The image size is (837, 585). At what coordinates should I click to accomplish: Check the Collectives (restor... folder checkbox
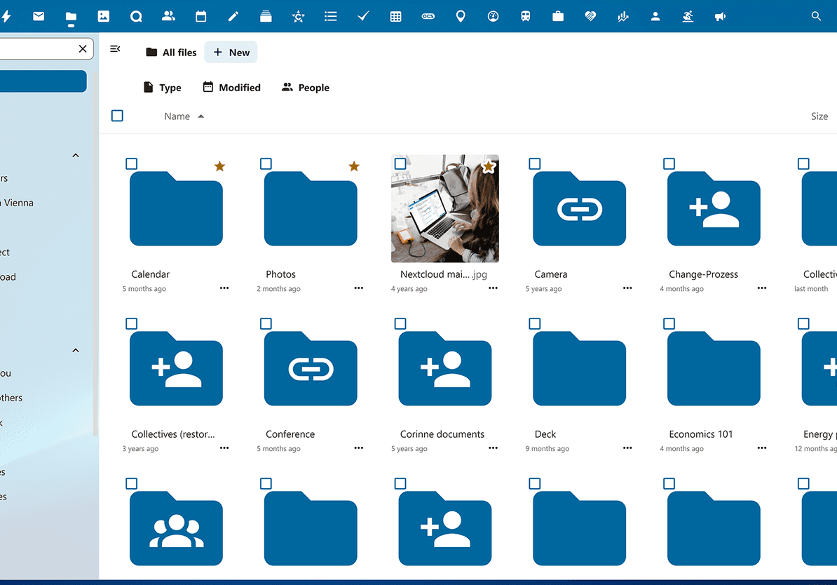click(131, 323)
